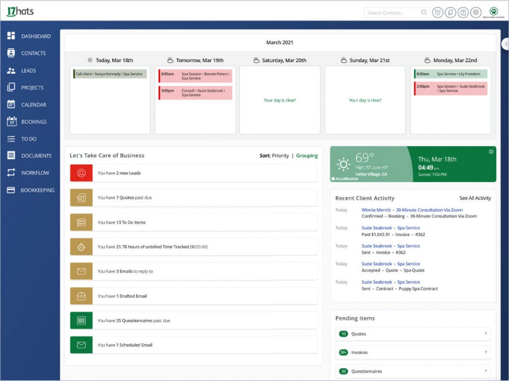
Task: Switch sorting to Grouping
Action: (x=307, y=156)
